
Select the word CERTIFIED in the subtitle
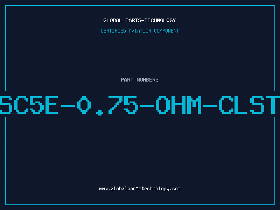pos(113,31)
